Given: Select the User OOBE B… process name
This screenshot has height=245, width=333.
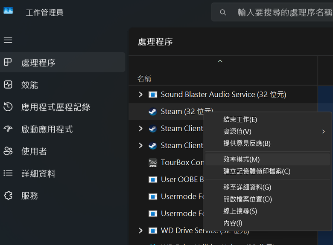Looking at the screenshot, I should (182, 179).
